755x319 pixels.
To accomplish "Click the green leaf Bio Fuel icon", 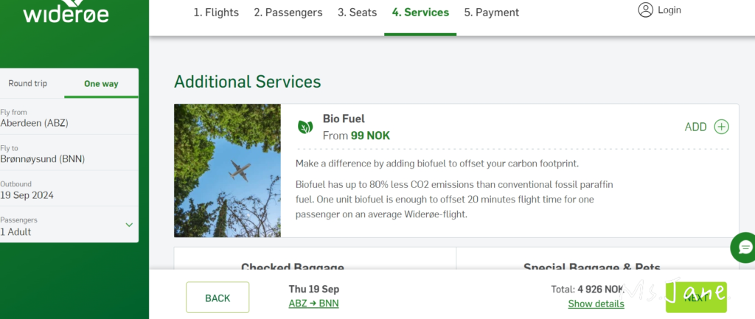I will (305, 127).
